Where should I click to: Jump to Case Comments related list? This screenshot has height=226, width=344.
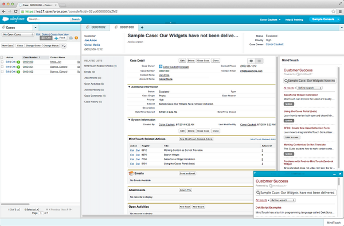click(x=95, y=96)
